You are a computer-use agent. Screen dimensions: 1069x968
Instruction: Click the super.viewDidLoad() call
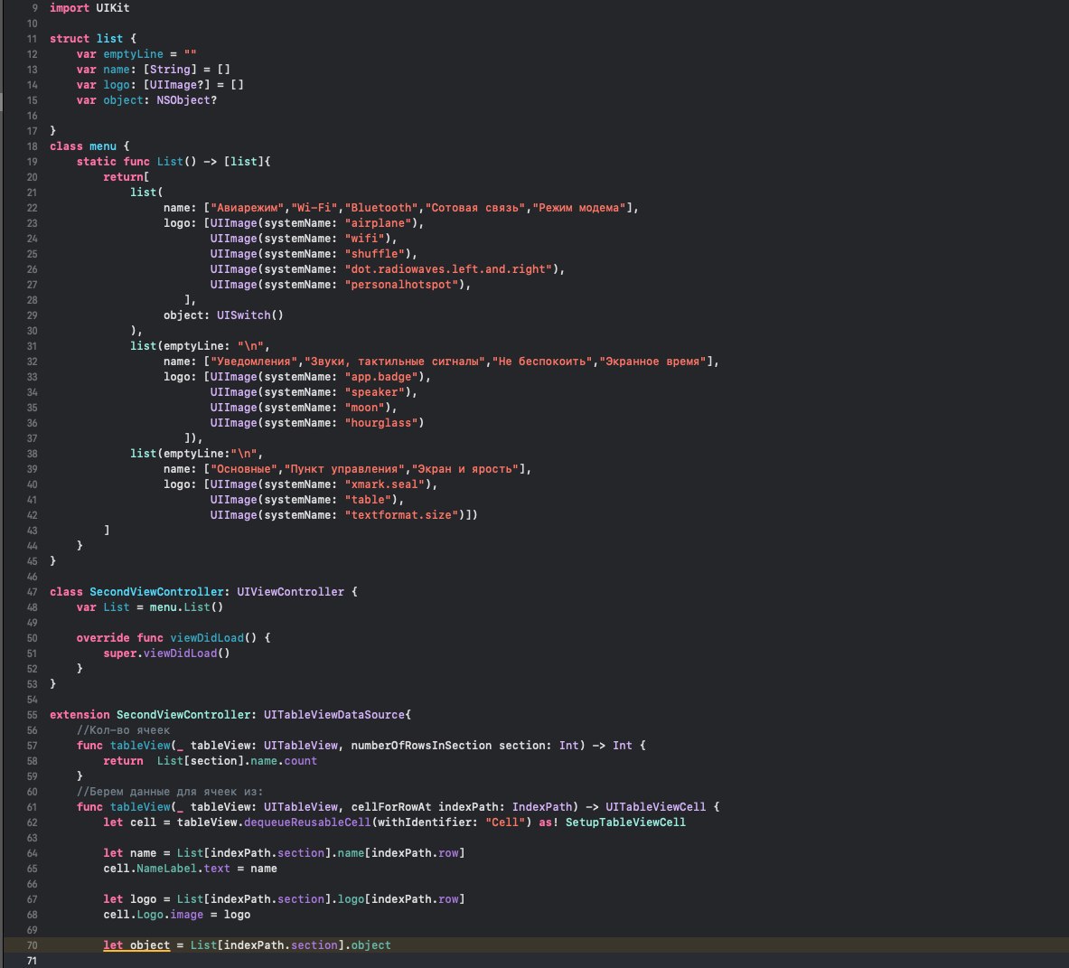click(166, 653)
